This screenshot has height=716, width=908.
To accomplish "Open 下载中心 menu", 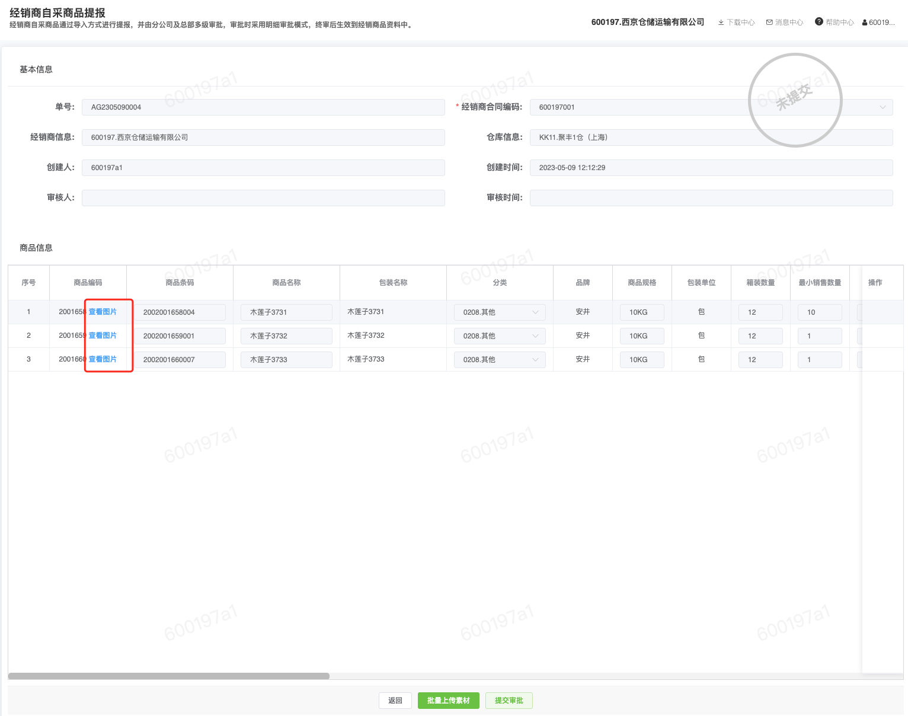I will pos(736,23).
